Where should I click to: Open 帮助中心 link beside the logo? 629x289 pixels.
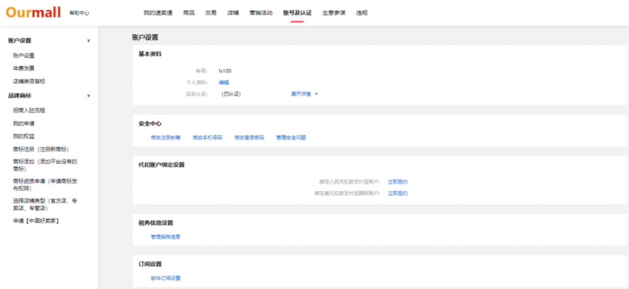point(79,13)
